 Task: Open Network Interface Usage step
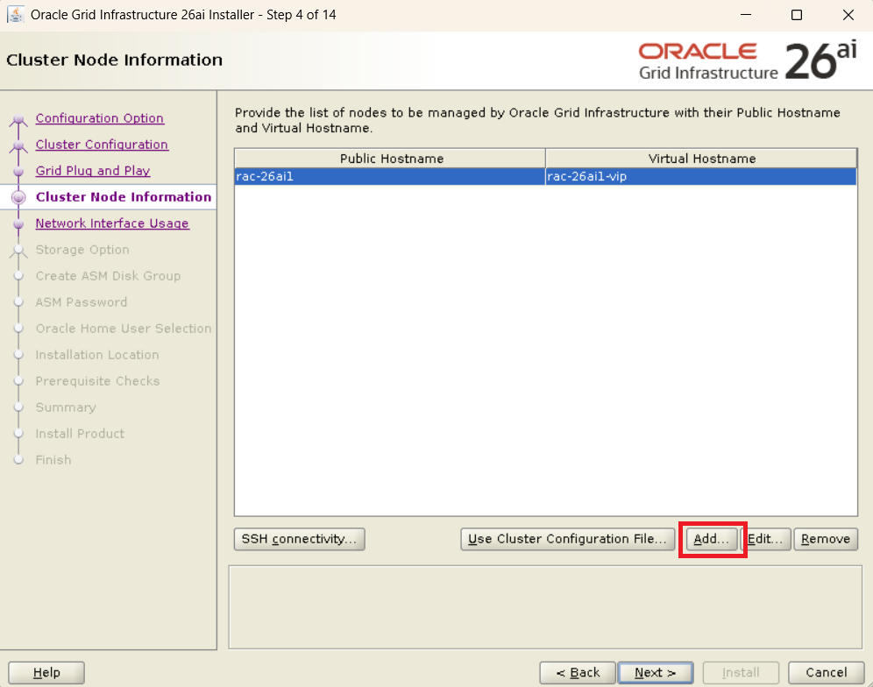111,223
